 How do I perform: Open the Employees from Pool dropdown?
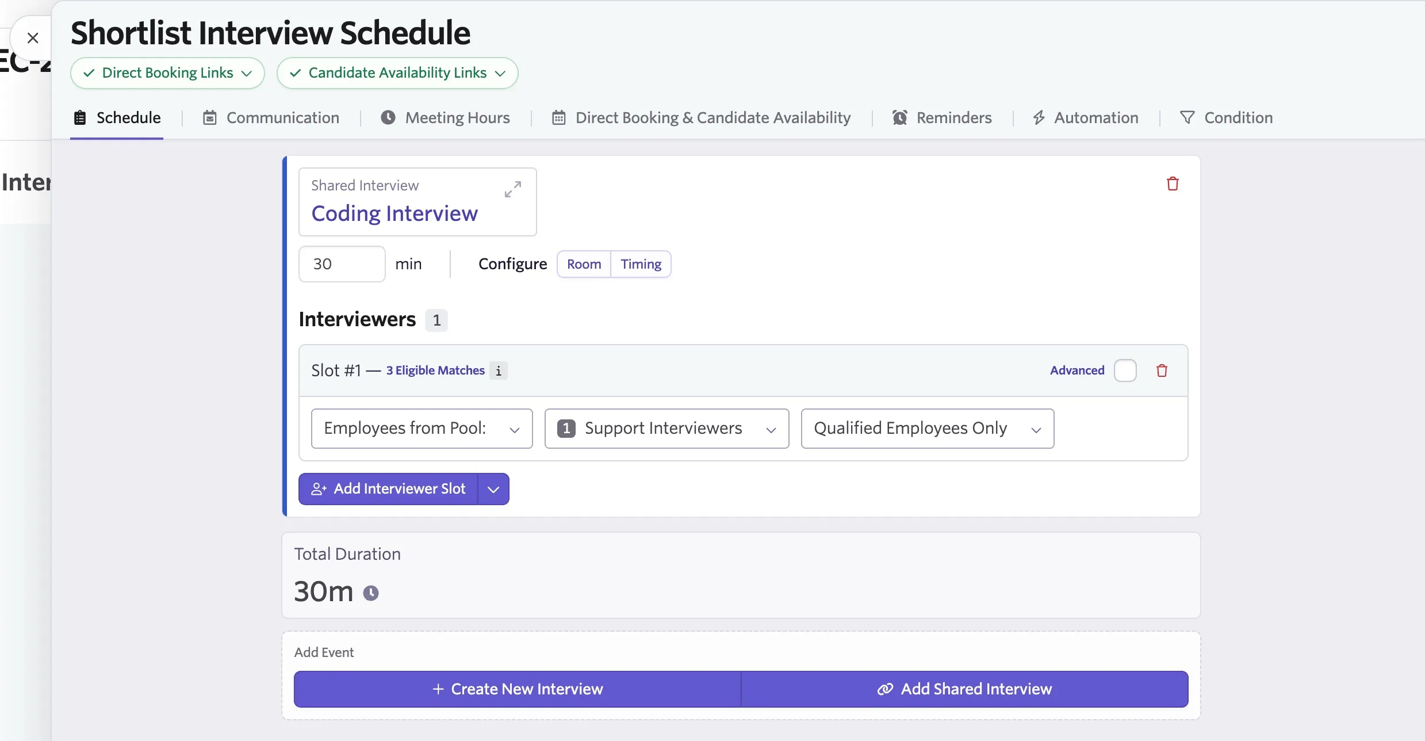[x=422, y=429]
